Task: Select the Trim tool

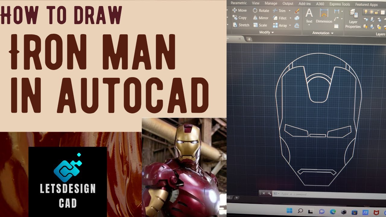Action: [279, 11]
